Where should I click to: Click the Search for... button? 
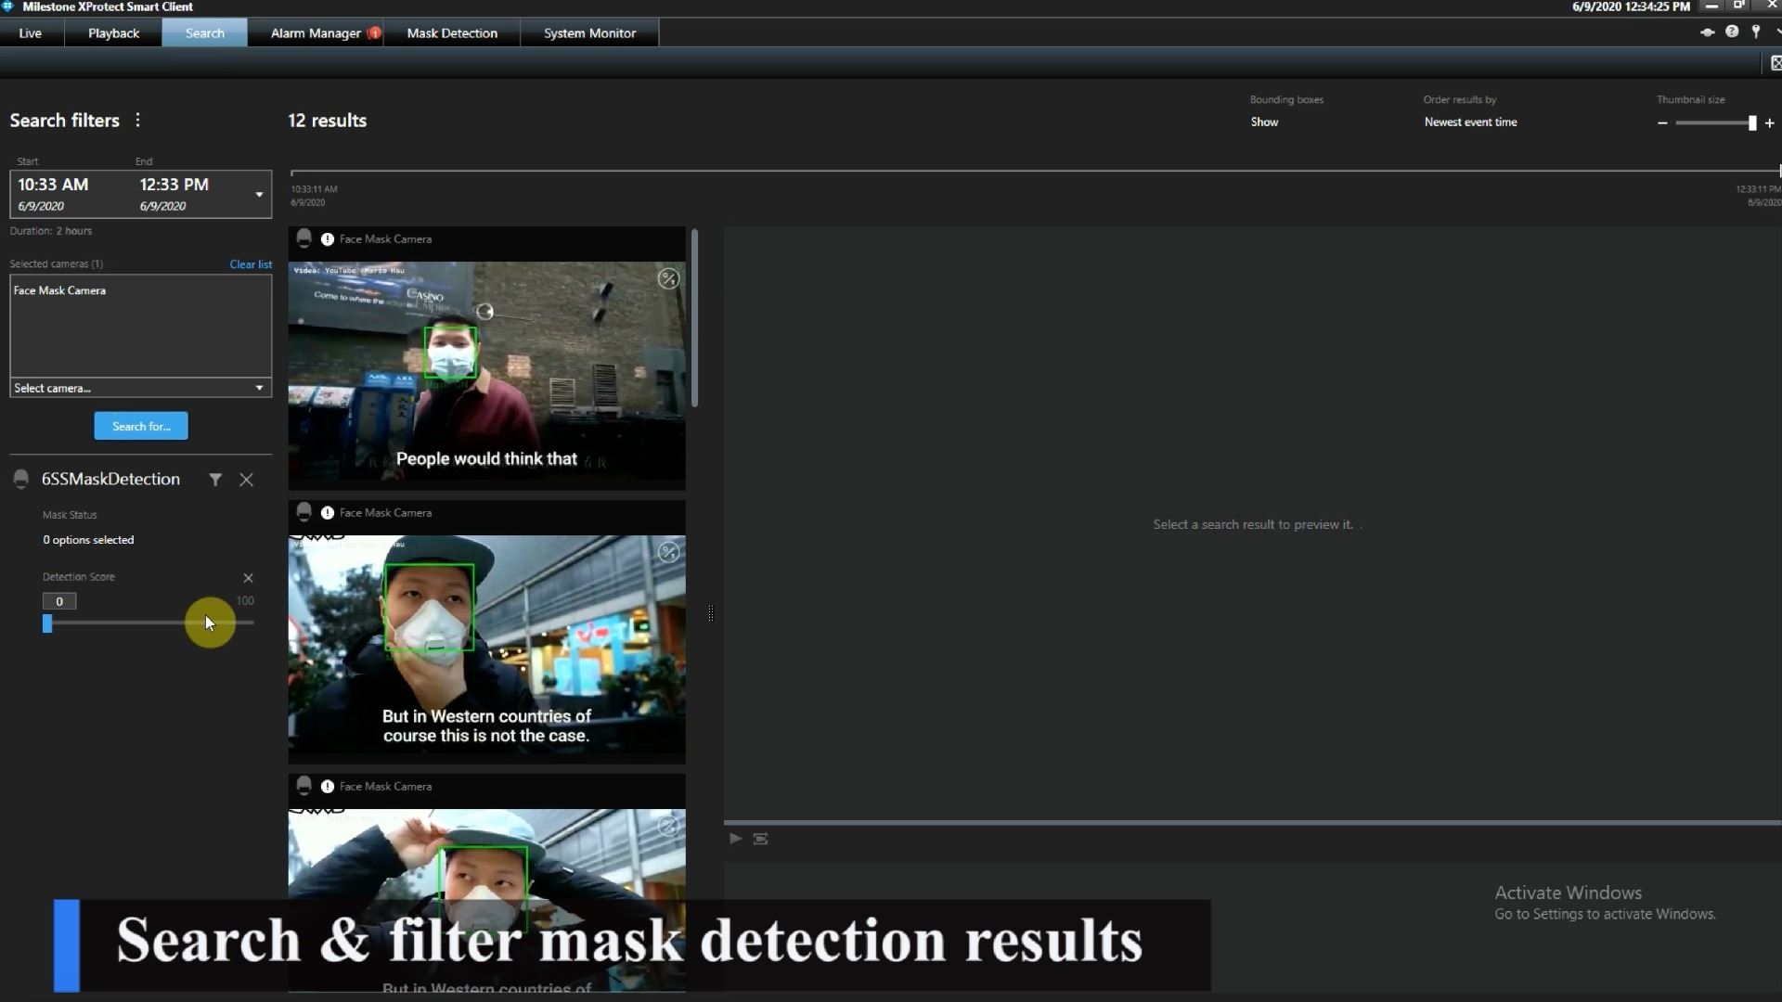pos(141,427)
